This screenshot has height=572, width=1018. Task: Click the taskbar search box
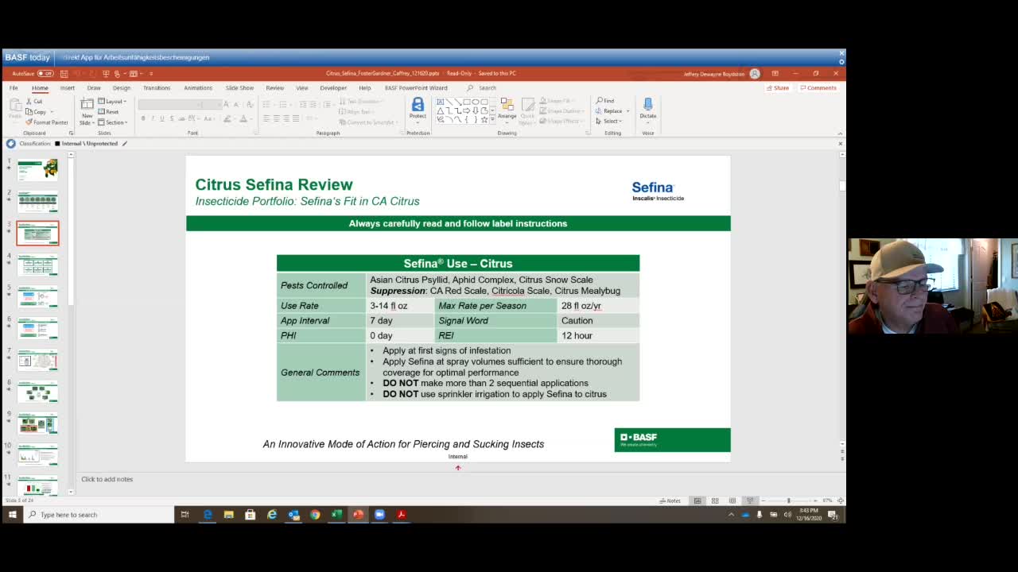coord(99,515)
